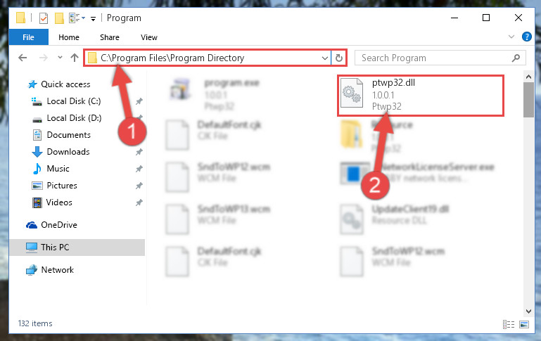541x341 pixels.
Task: Open the recent locations dropdown arrow
Action: [60, 58]
